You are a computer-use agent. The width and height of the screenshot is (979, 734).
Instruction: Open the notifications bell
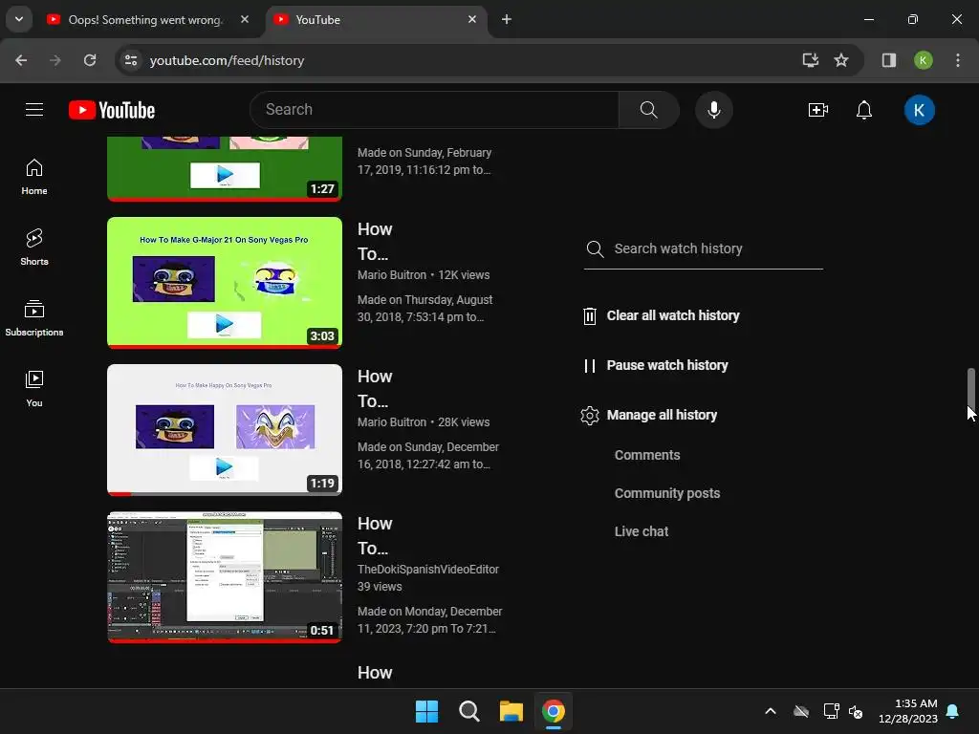point(864,110)
